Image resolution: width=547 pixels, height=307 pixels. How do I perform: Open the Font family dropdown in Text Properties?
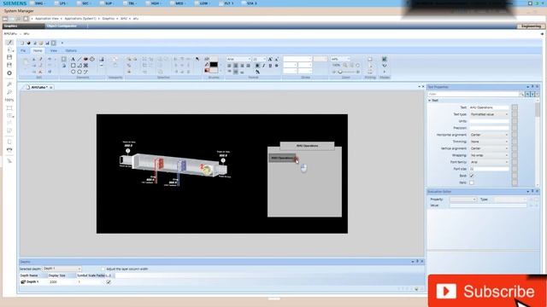coord(489,162)
